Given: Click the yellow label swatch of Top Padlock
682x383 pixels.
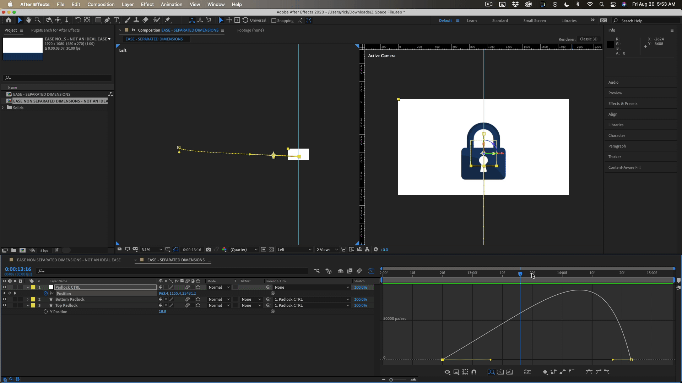Looking at the screenshot, I should coord(33,305).
